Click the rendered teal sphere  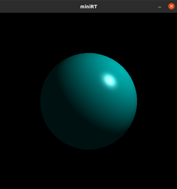[89, 101]
